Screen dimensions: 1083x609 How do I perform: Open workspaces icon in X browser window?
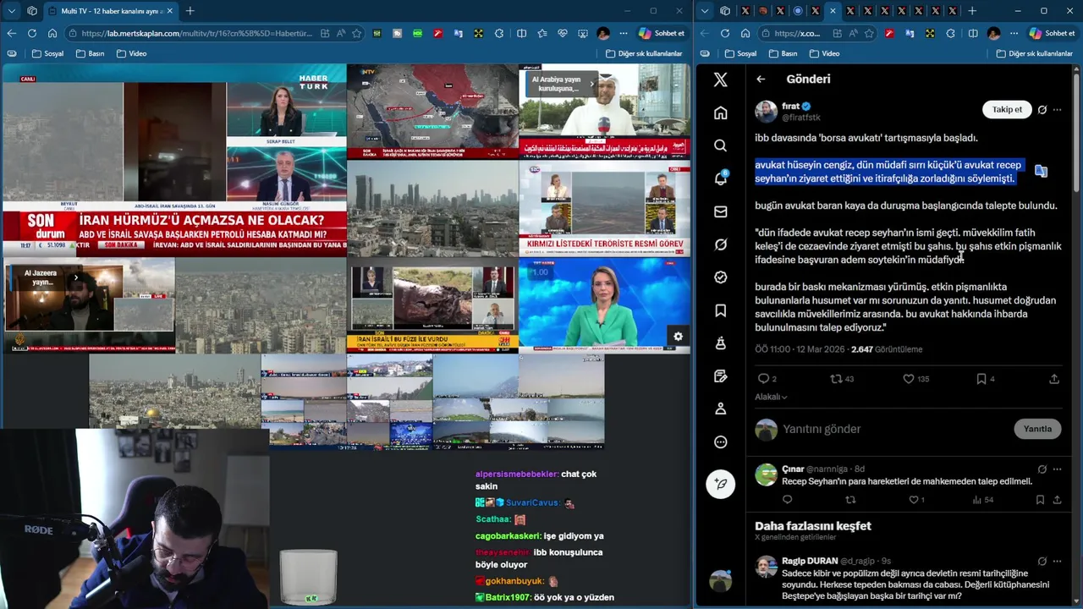pos(725,11)
